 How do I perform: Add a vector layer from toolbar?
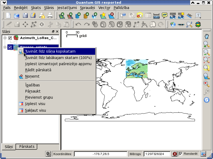tap(62, 15)
